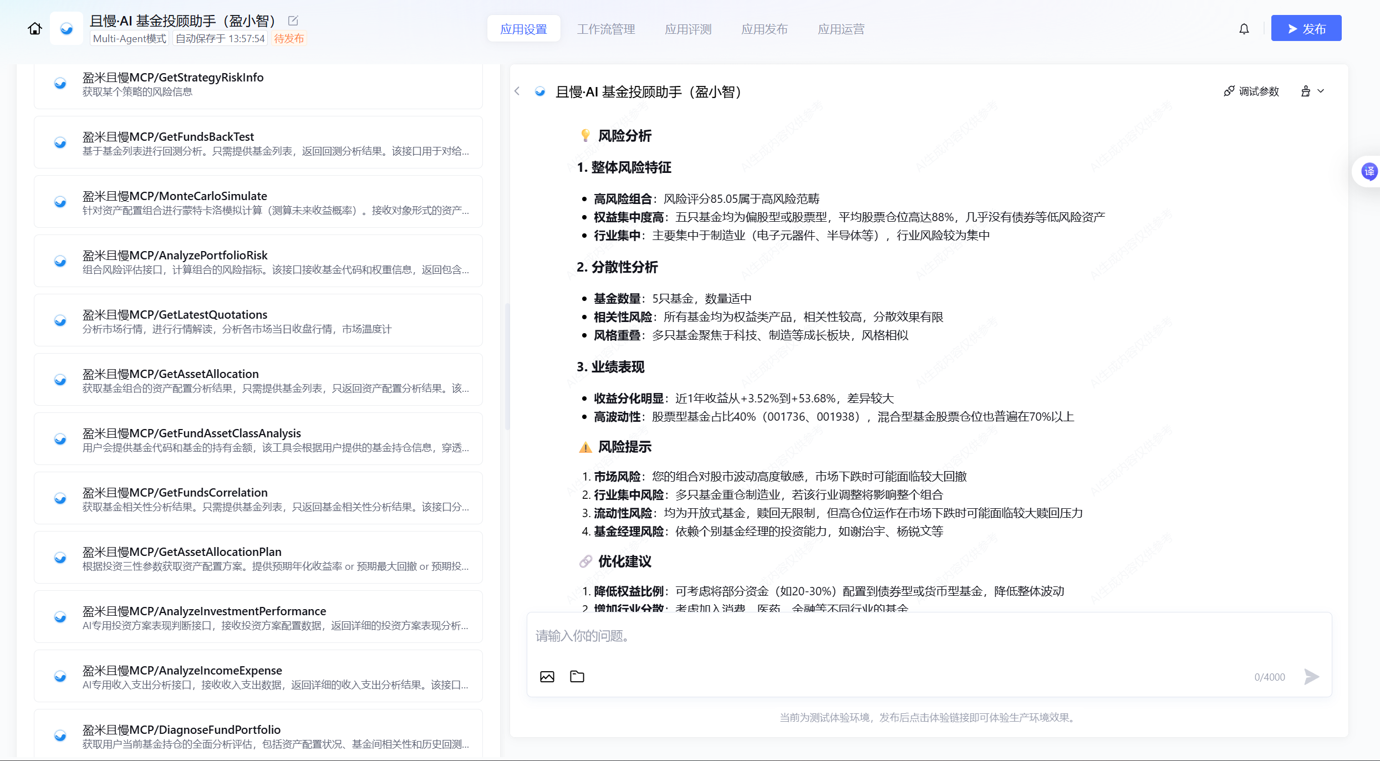
Task: Click the home icon
Action: click(x=35, y=29)
